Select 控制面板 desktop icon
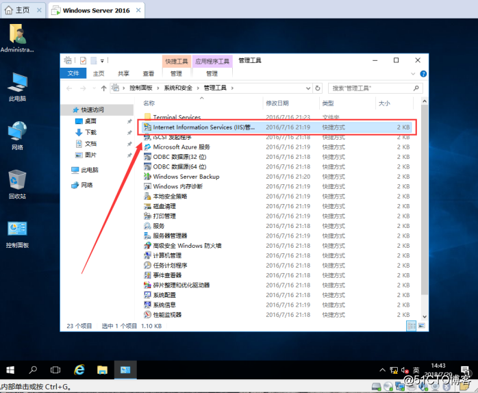Screen dimensions: 478x393 click(x=17, y=235)
